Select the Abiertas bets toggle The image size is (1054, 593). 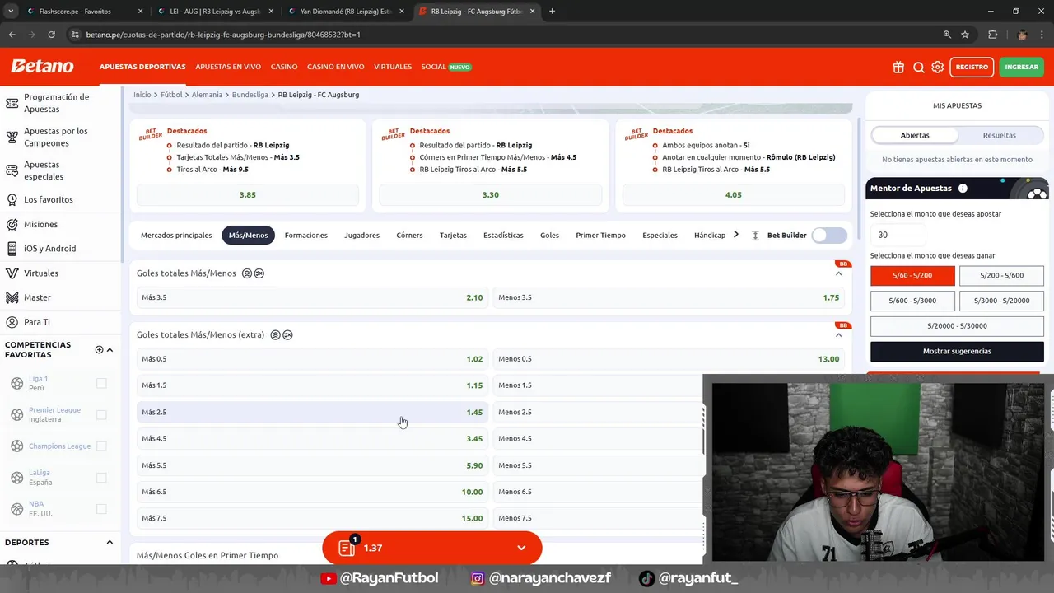pyautogui.click(x=914, y=135)
